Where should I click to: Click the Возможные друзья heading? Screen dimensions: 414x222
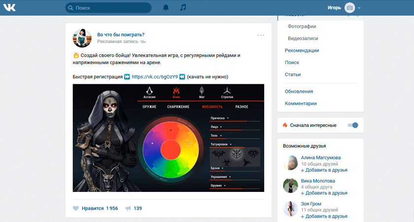pyautogui.click(x=304, y=146)
